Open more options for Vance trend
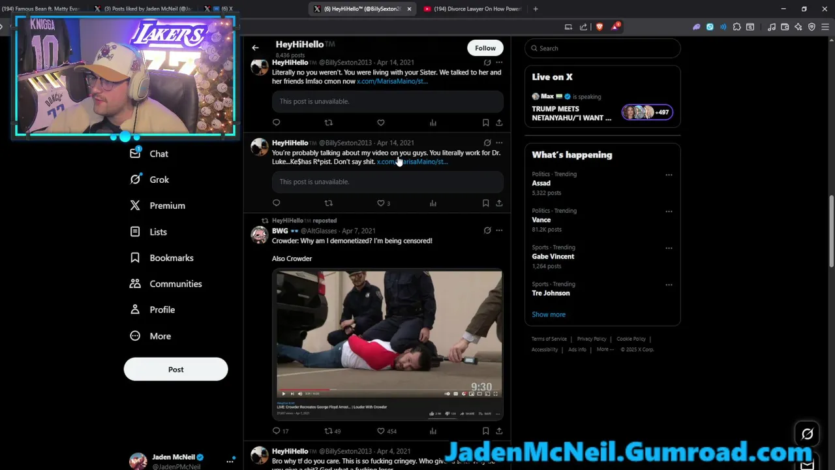This screenshot has width=835, height=470. click(x=669, y=211)
